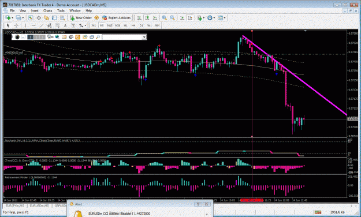Open the Strategy Tester icon
Viewport: 361px width, 217px height.
(62, 18)
